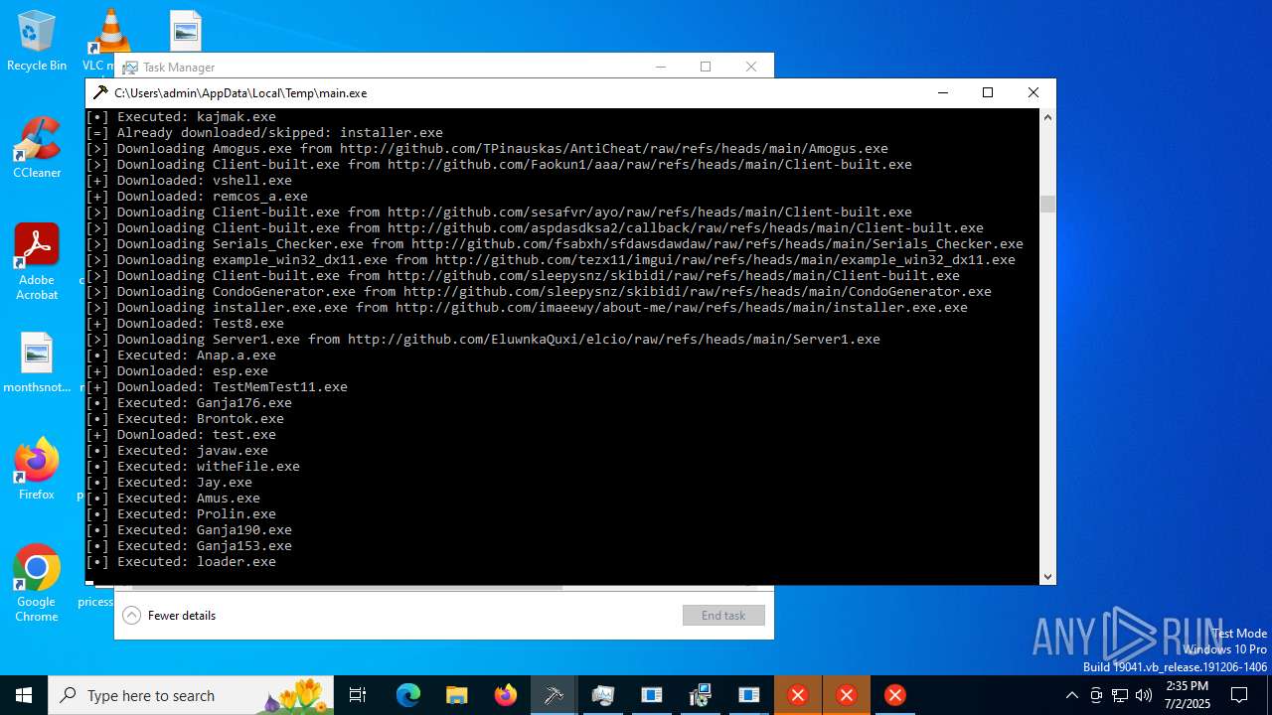1272x715 pixels.
Task: Click the line 'Already downloaded/skipped: installer.exe'
Action: pyautogui.click(x=264, y=132)
